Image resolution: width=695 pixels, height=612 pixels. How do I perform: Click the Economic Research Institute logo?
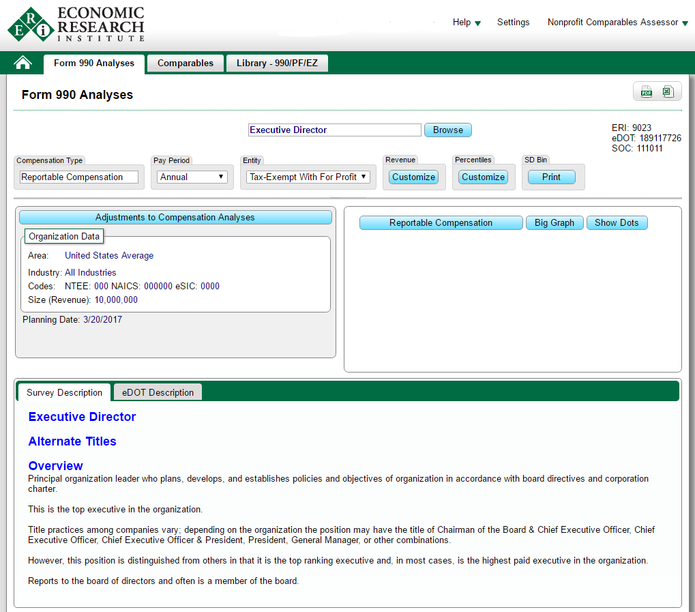tap(76, 25)
